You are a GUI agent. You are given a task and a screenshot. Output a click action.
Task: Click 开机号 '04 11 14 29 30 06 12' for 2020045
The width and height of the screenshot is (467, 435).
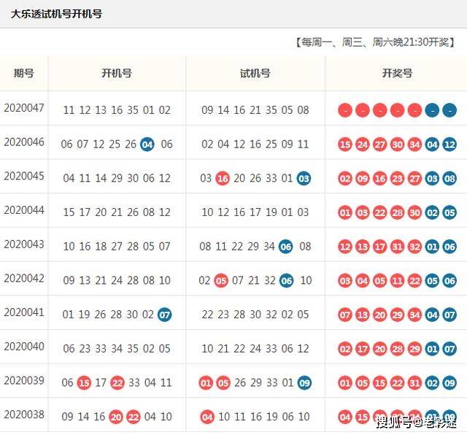click(x=117, y=179)
